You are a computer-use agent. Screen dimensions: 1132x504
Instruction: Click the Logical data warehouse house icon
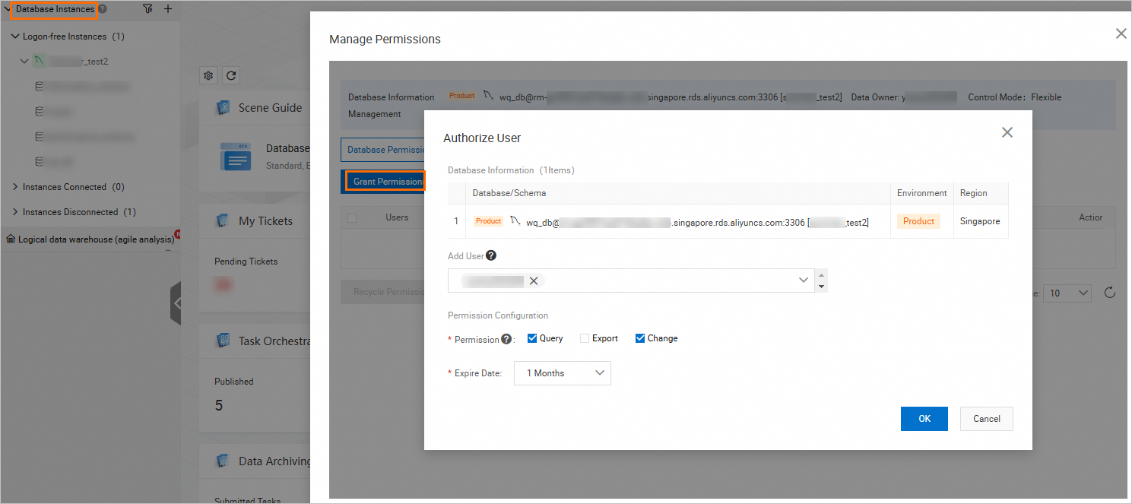11,239
